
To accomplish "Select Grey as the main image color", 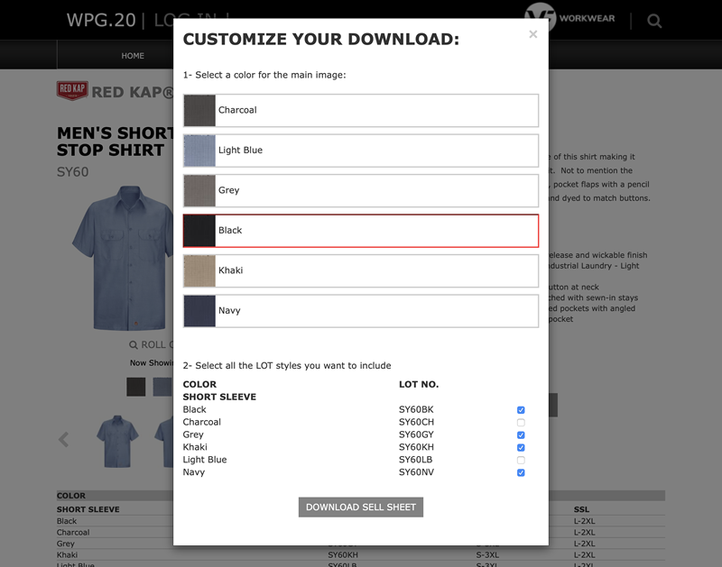I will 361,190.
